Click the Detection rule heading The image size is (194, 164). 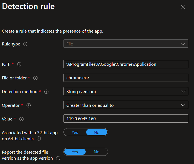click(x=28, y=6)
